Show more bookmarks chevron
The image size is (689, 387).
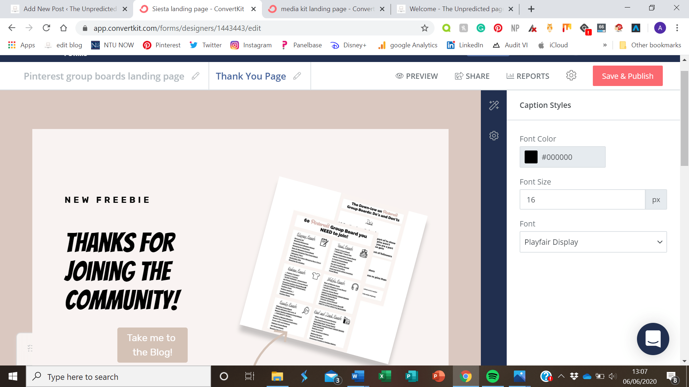[605, 45]
